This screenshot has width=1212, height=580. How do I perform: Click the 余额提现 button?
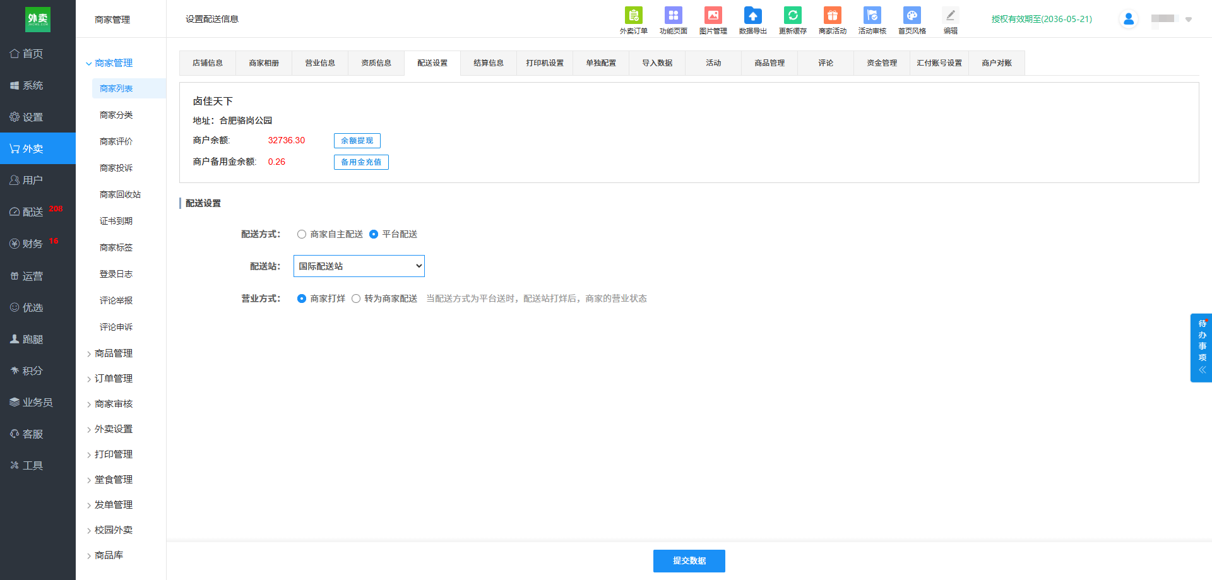357,141
